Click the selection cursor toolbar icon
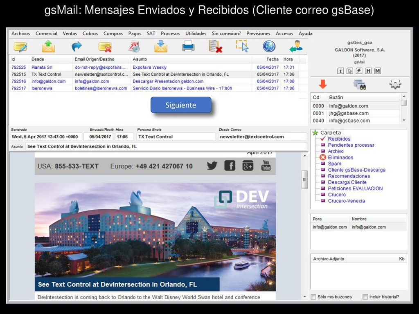Image resolution: width=419 pixels, height=314 pixels. pyautogui.click(x=242, y=46)
